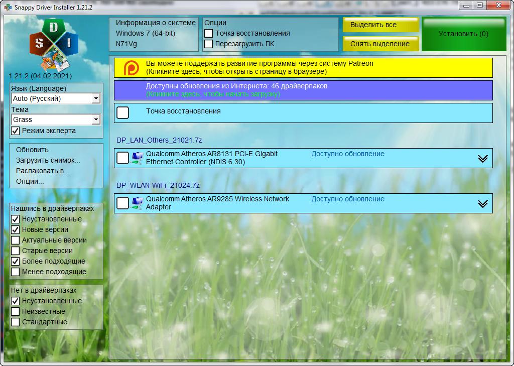Open the Опции... menu entry

(30, 181)
